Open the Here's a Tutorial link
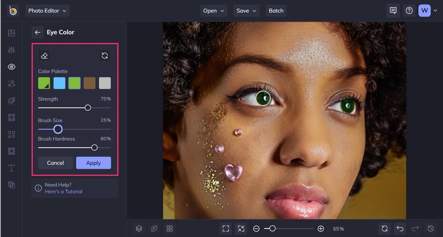Screen dimensions: 443x237 point(63,191)
